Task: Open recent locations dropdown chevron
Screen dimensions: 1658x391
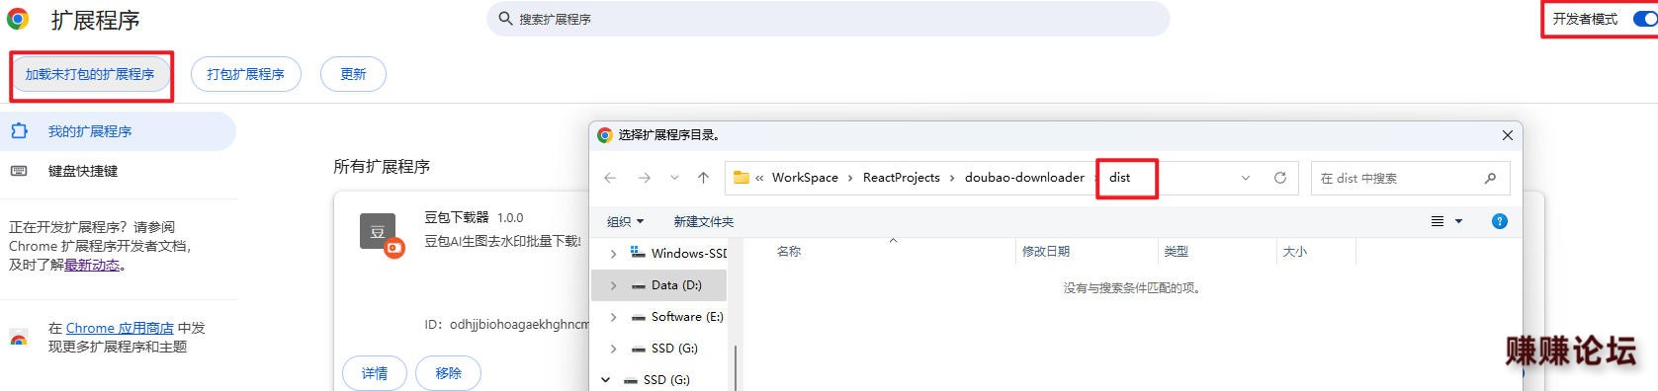Action: coord(674,178)
